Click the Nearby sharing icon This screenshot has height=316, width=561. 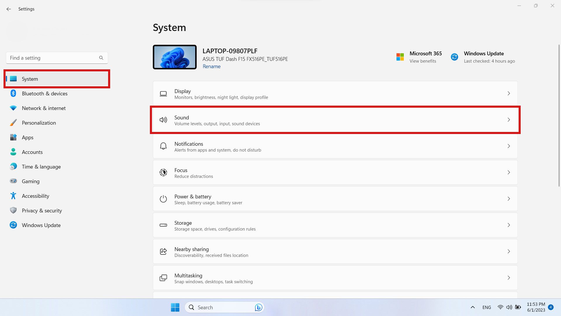(x=163, y=251)
